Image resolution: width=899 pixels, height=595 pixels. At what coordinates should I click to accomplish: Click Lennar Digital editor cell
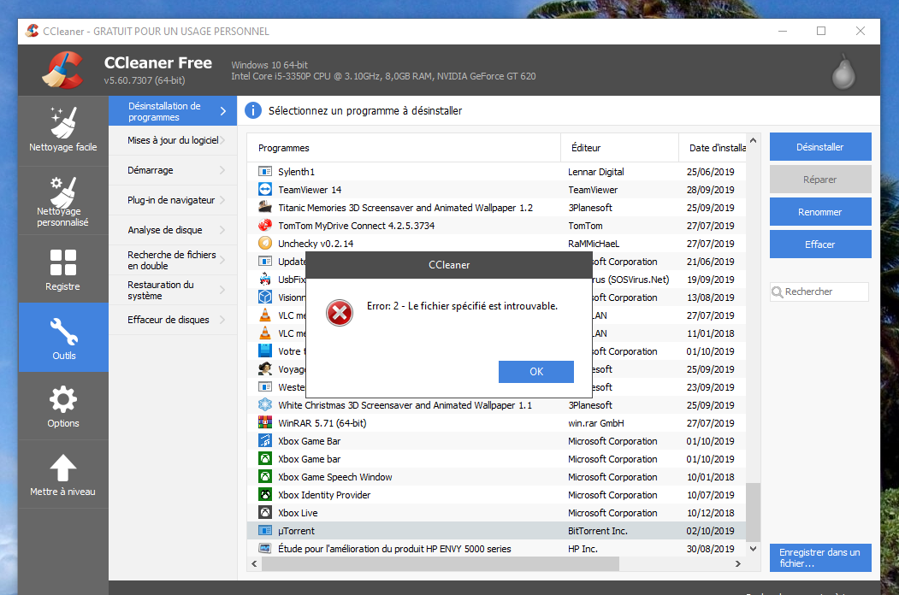pyautogui.click(x=595, y=172)
